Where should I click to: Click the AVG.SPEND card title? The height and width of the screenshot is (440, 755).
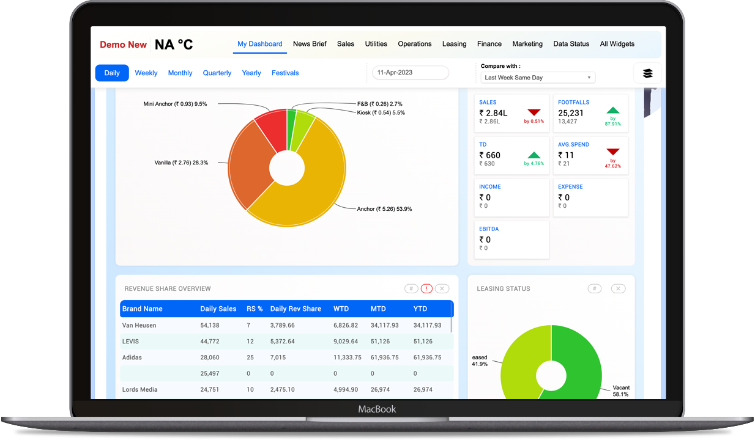coord(574,144)
